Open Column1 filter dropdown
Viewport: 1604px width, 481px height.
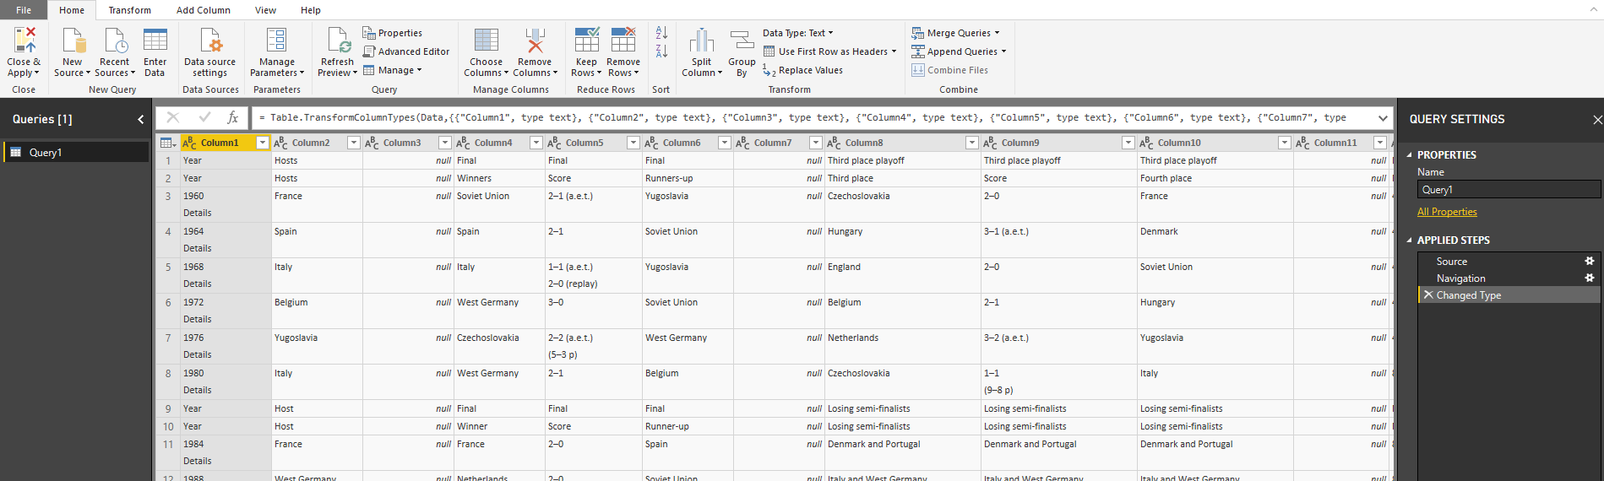tap(263, 143)
